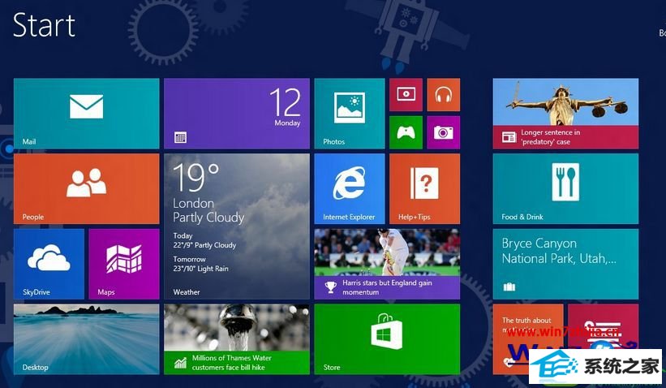Click the 'Today 22°/9° Partly Cloudy' forecast
The image size is (666, 388).
coord(204,240)
